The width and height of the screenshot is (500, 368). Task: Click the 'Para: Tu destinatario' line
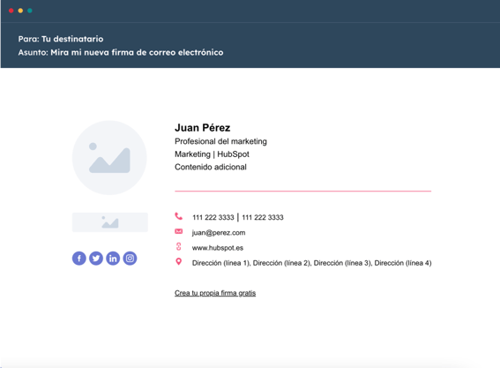(x=61, y=39)
